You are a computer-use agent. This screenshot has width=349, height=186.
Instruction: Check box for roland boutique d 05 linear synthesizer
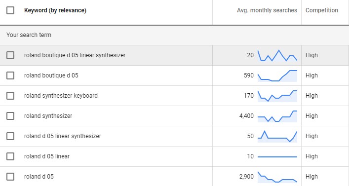10,55
